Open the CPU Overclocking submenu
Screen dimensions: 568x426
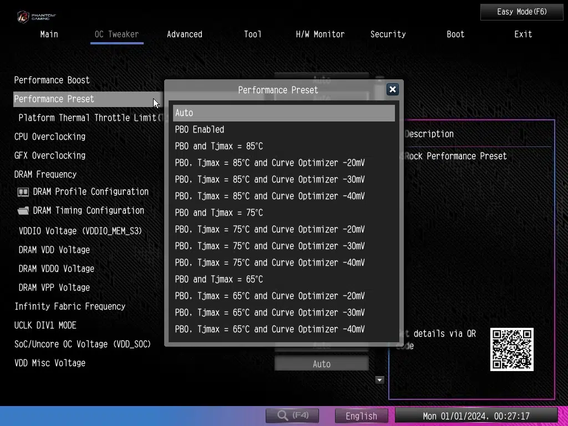pyautogui.click(x=50, y=137)
